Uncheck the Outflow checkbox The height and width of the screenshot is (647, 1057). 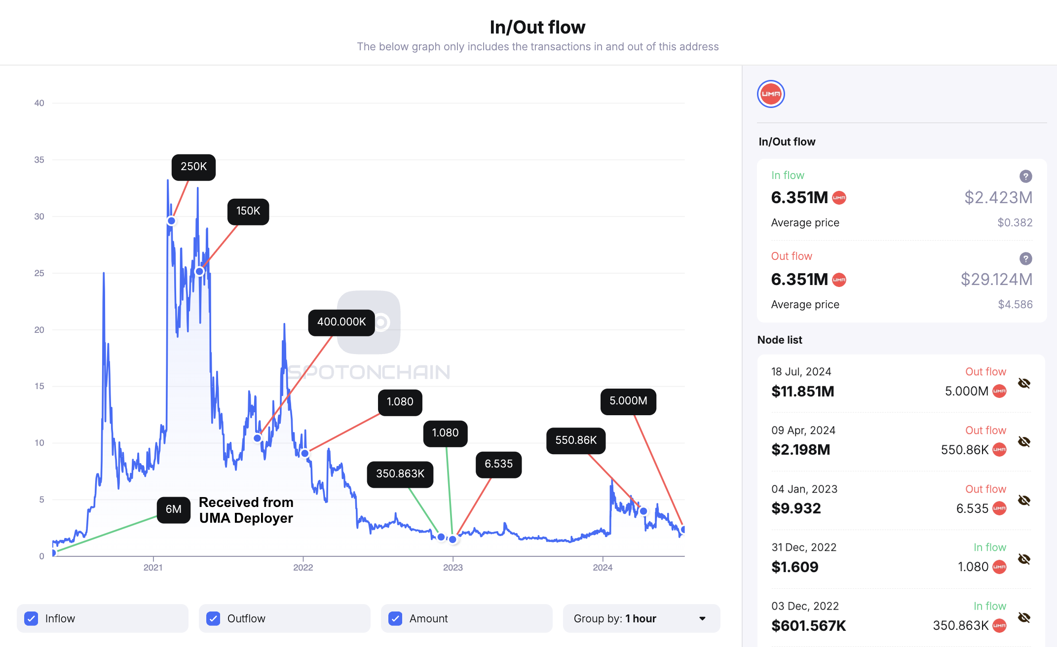[214, 618]
